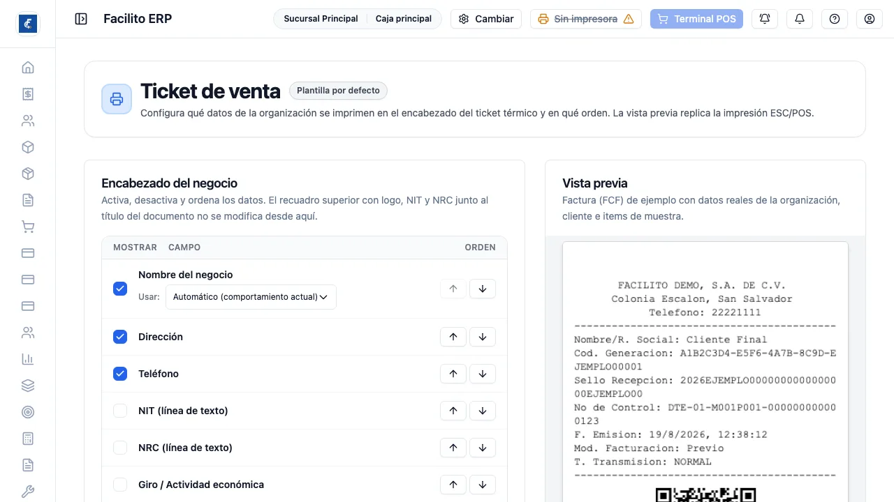Click the Sin impresora printer status button
Image resolution: width=894 pixels, height=502 pixels.
click(586, 19)
